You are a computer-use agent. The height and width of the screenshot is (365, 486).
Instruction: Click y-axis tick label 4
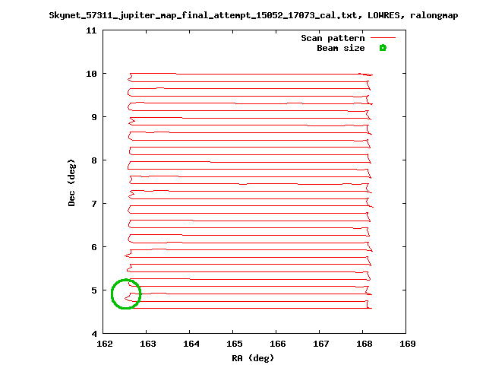(92, 334)
